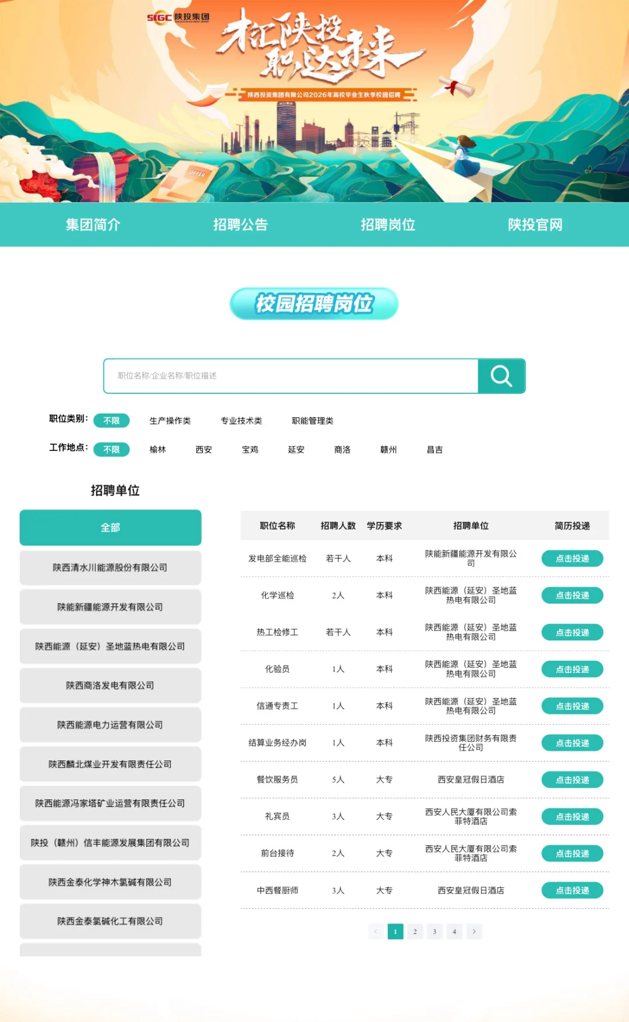Click 点击投递 for 中西餐厨师
Image resolution: width=629 pixels, height=1022 pixels.
click(573, 890)
